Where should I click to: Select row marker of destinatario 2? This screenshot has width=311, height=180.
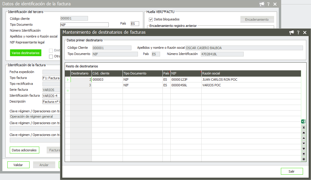click(x=68, y=80)
